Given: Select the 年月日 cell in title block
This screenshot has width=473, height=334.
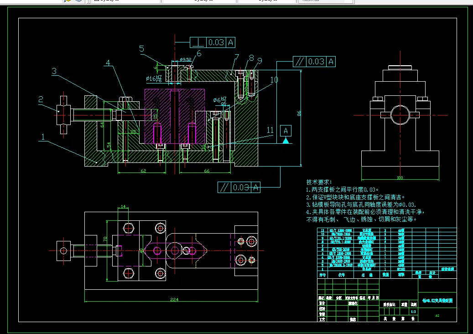Looking at the screenshot, I should [x=373, y=298].
